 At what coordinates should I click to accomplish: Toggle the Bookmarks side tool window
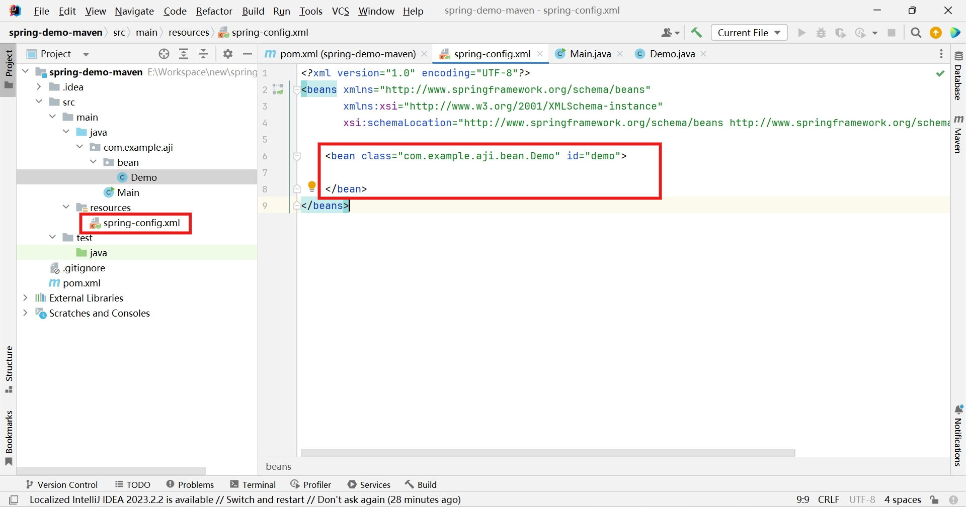pos(9,438)
